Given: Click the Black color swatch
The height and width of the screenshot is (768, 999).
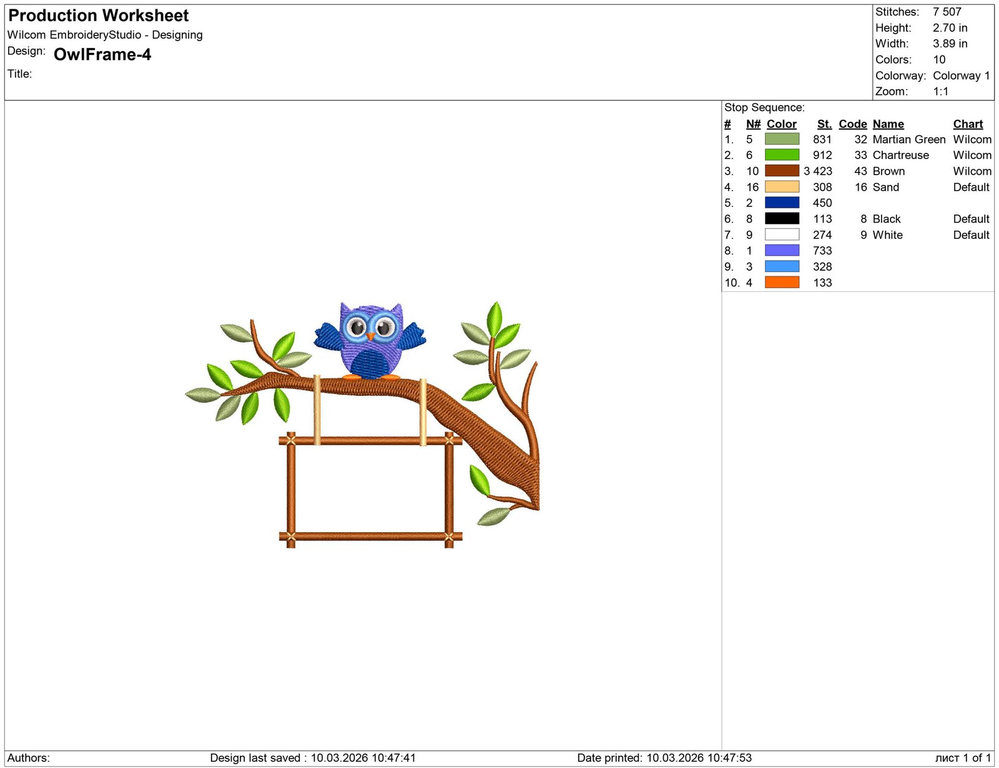Looking at the screenshot, I should 782,219.
